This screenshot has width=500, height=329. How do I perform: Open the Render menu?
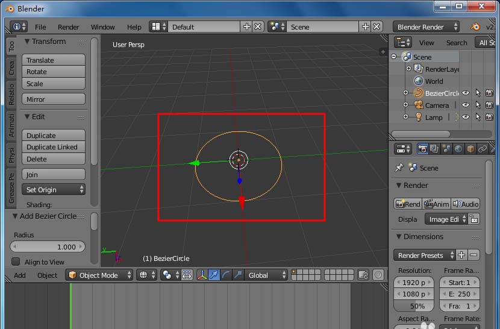(x=68, y=27)
